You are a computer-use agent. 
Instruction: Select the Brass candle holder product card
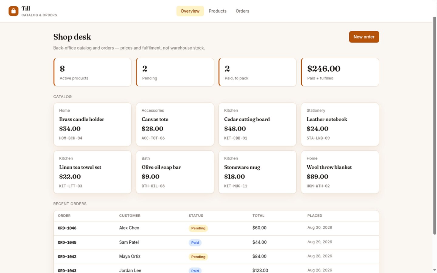coord(93,124)
